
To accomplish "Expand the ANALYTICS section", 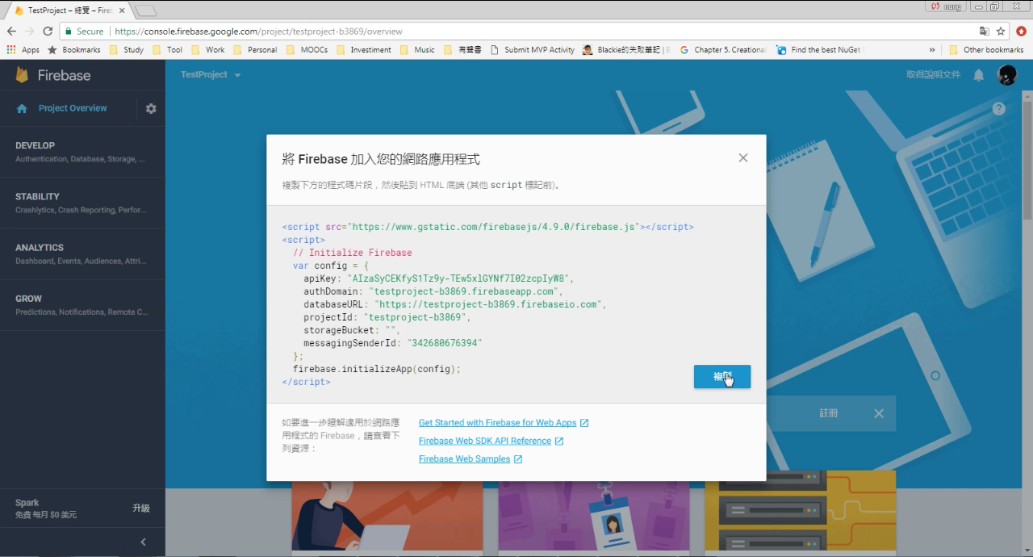I will click(82, 253).
